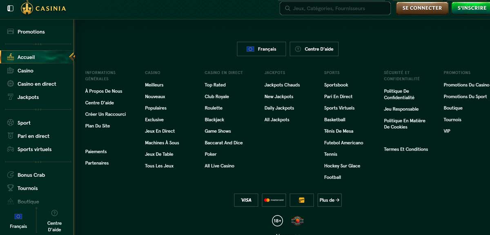The image size is (490, 235).
Task: Open the Baccarat And Dice link
Action: coord(224,143)
